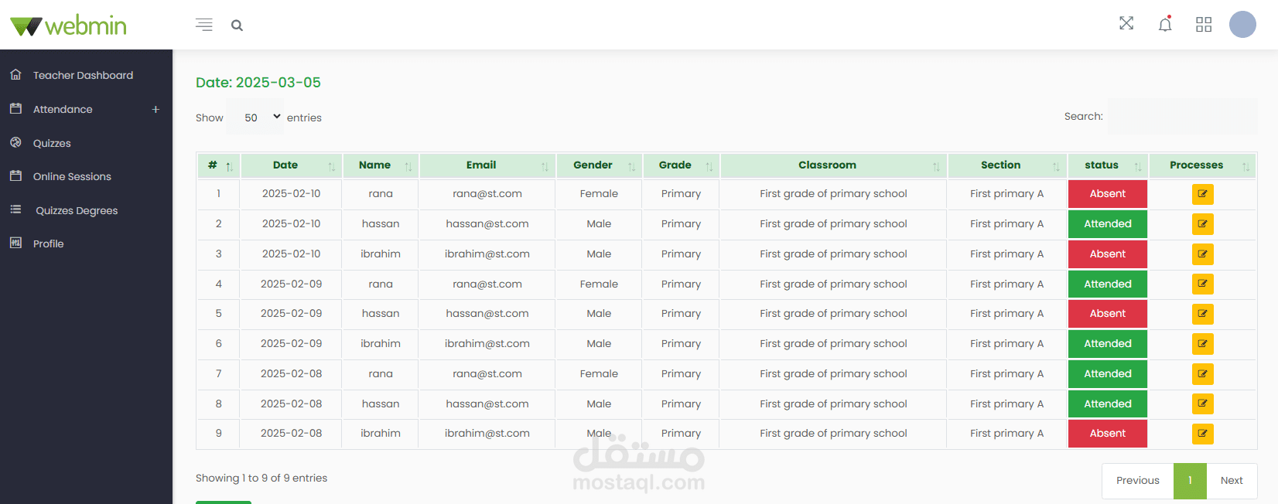The width and height of the screenshot is (1278, 504).
Task: Click Female gender cell in row 7
Action: pos(599,374)
